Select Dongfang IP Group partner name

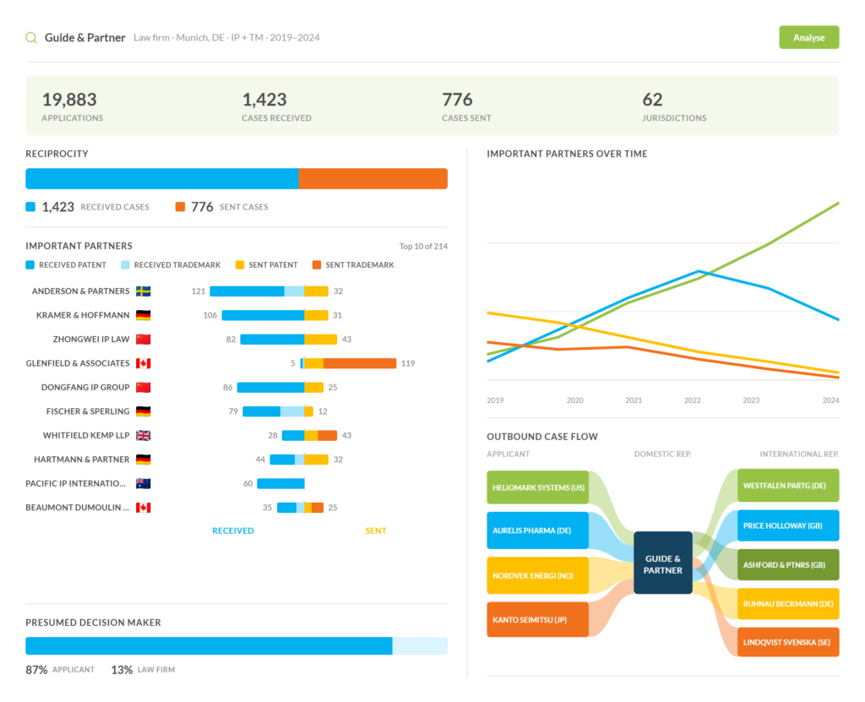point(85,388)
